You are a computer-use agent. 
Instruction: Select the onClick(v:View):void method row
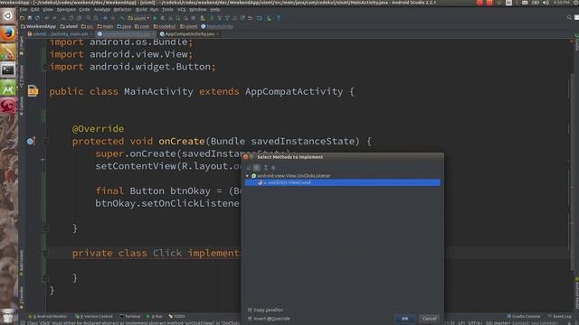pyautogui.click(x=343, y=182)
